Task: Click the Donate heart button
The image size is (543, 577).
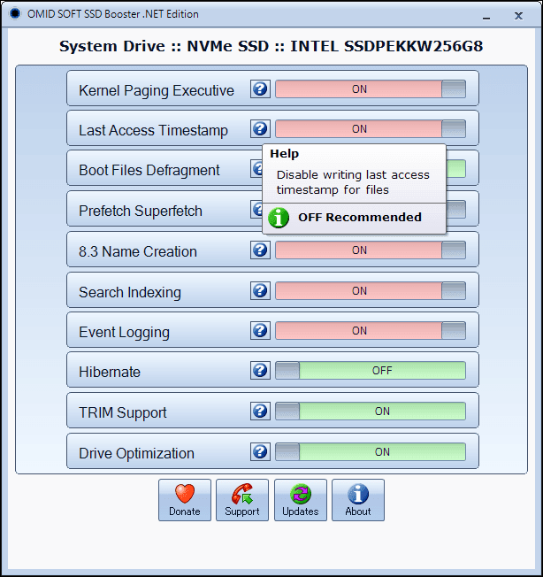Action: (x=185, y=500)
